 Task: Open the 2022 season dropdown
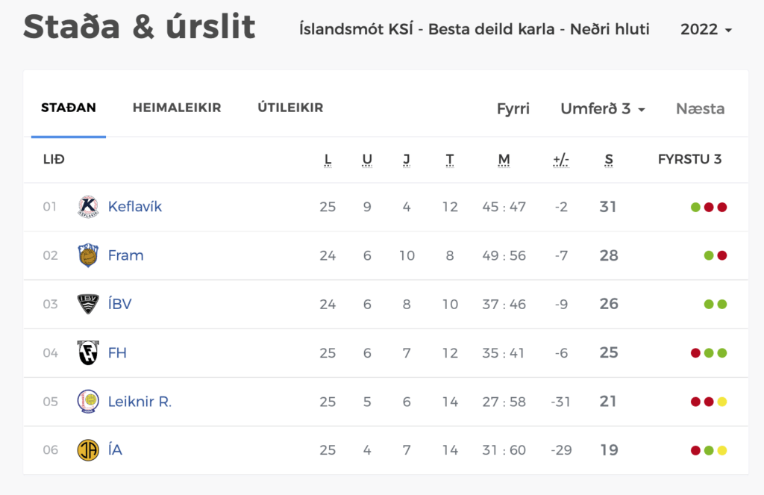point(706,29)
